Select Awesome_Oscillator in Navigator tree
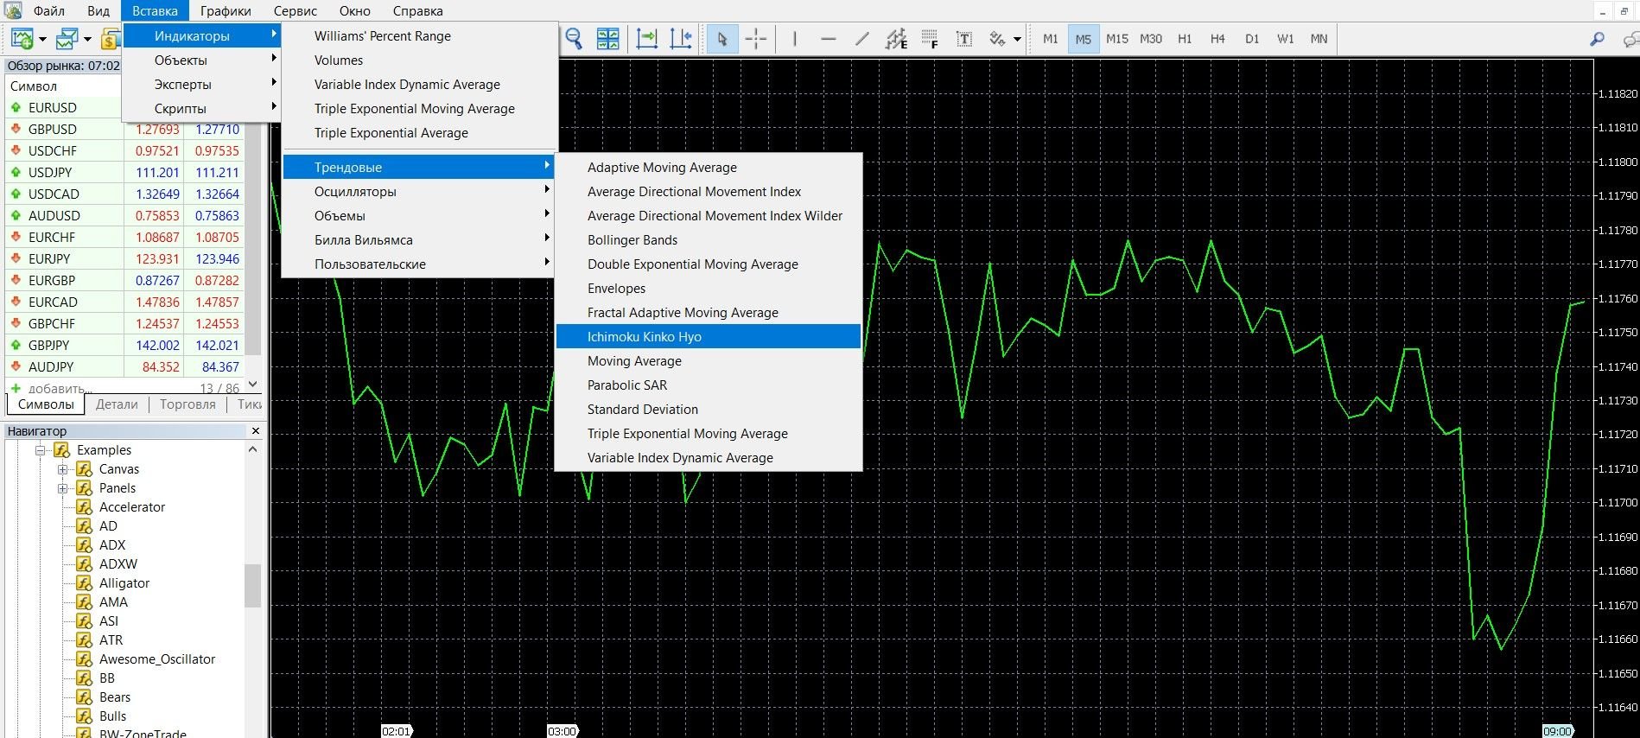Image resolution: width=1640 pixels, height=738 pixels. click(x=157, y=659)
